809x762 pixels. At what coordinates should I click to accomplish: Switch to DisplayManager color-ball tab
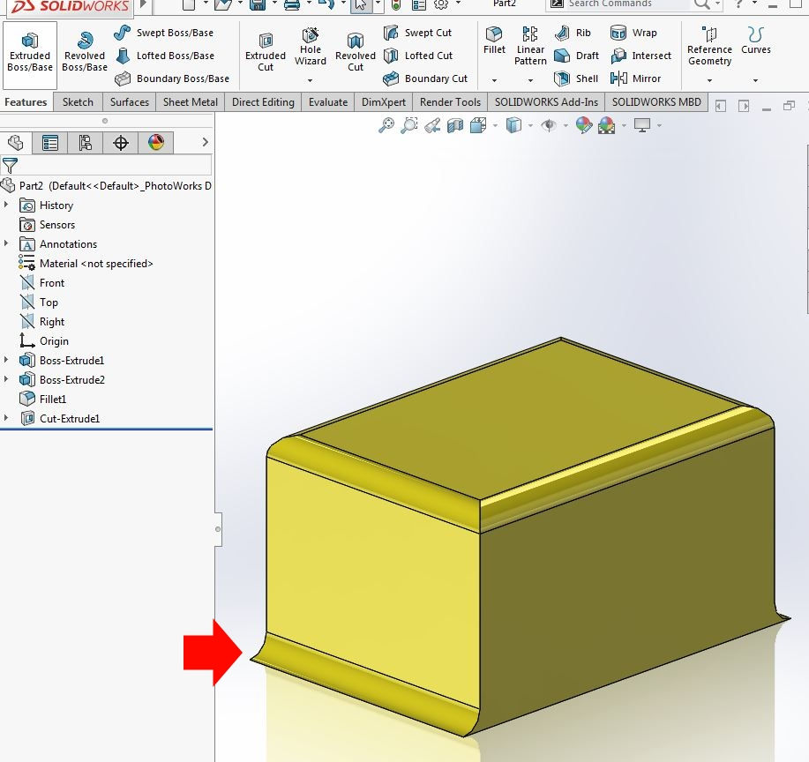(x=156, y=142)
